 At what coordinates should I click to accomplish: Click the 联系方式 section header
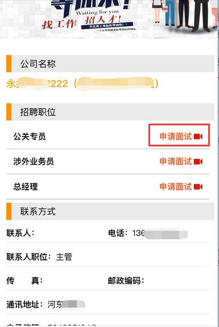[110, 211]
